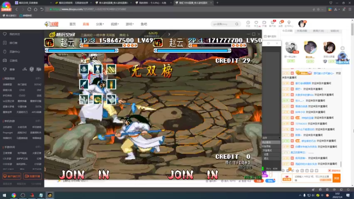
Task: Expand the 分类 dropdown in the nav bar
Action: tap(100, 24)
